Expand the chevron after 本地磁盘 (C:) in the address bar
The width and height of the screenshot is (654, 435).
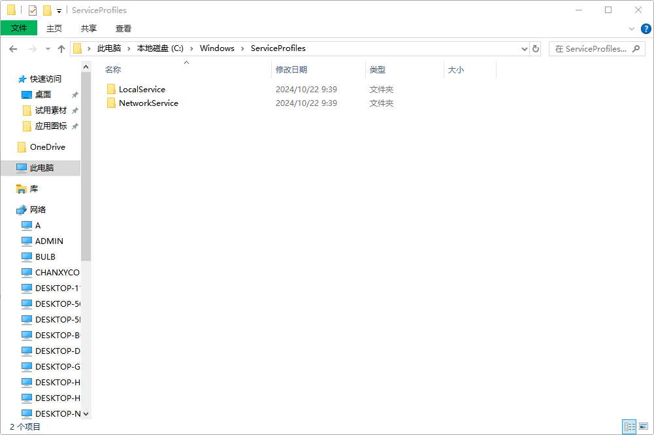pyautogui.click(x=191, y=49)
